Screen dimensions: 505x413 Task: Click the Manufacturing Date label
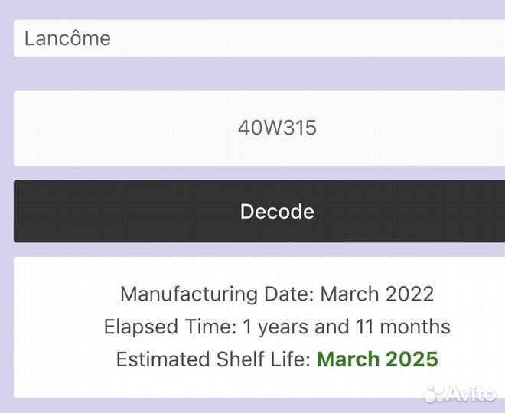coord(217,294)
